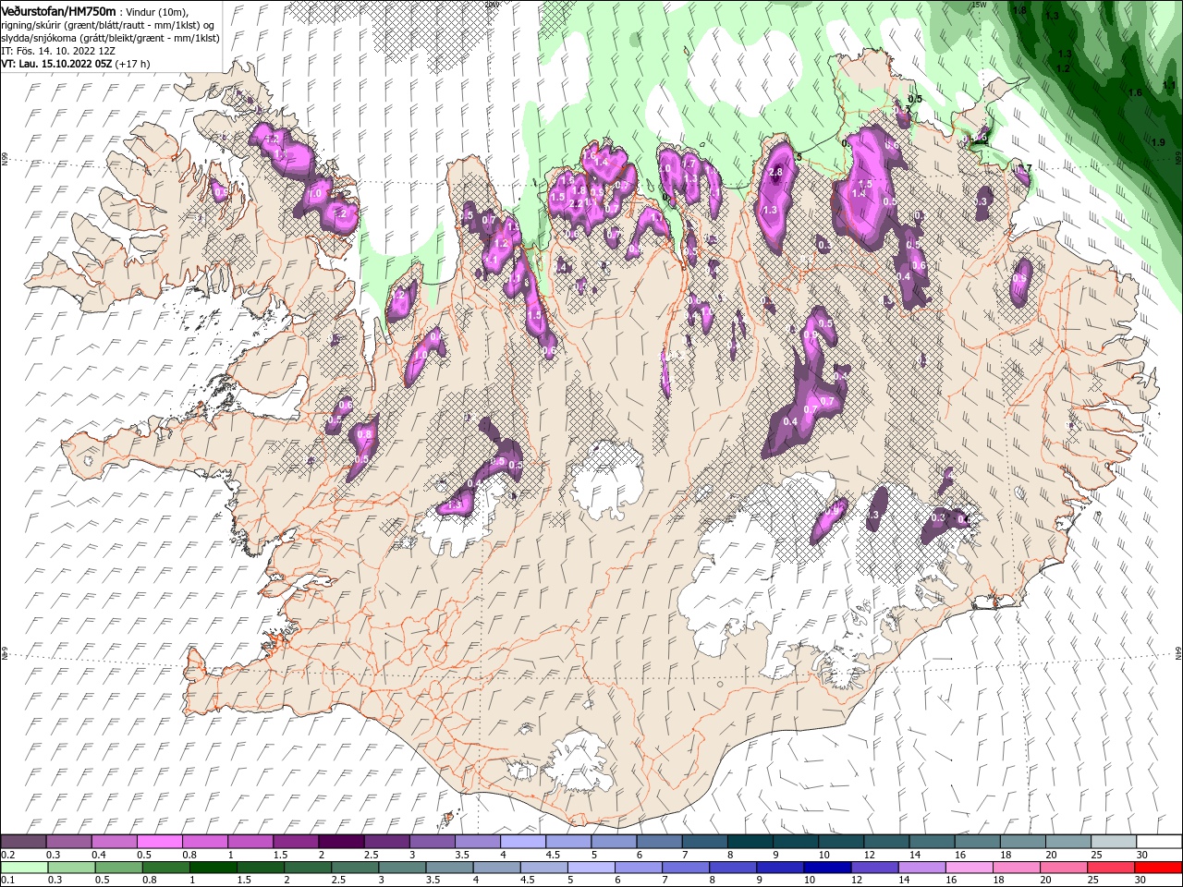Viewport: 1183px width, 887px height.
Task: Pick the steel blue 7 mm snow swatch
Action: click(x=704, y=842)
